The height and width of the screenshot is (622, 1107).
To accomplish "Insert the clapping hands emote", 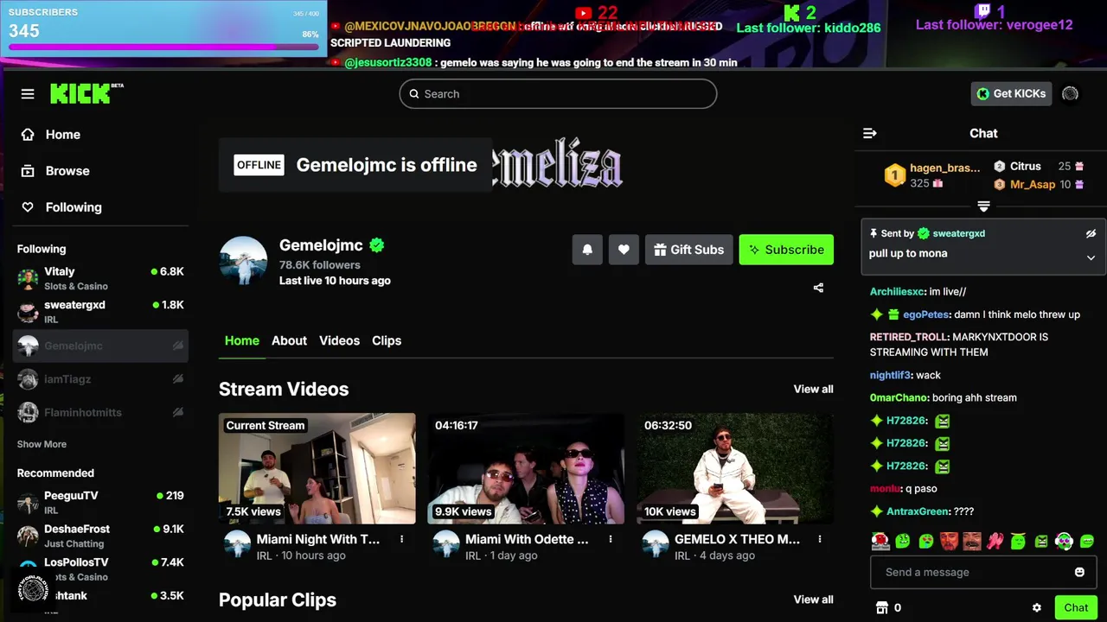I will [x=995, y=541].
